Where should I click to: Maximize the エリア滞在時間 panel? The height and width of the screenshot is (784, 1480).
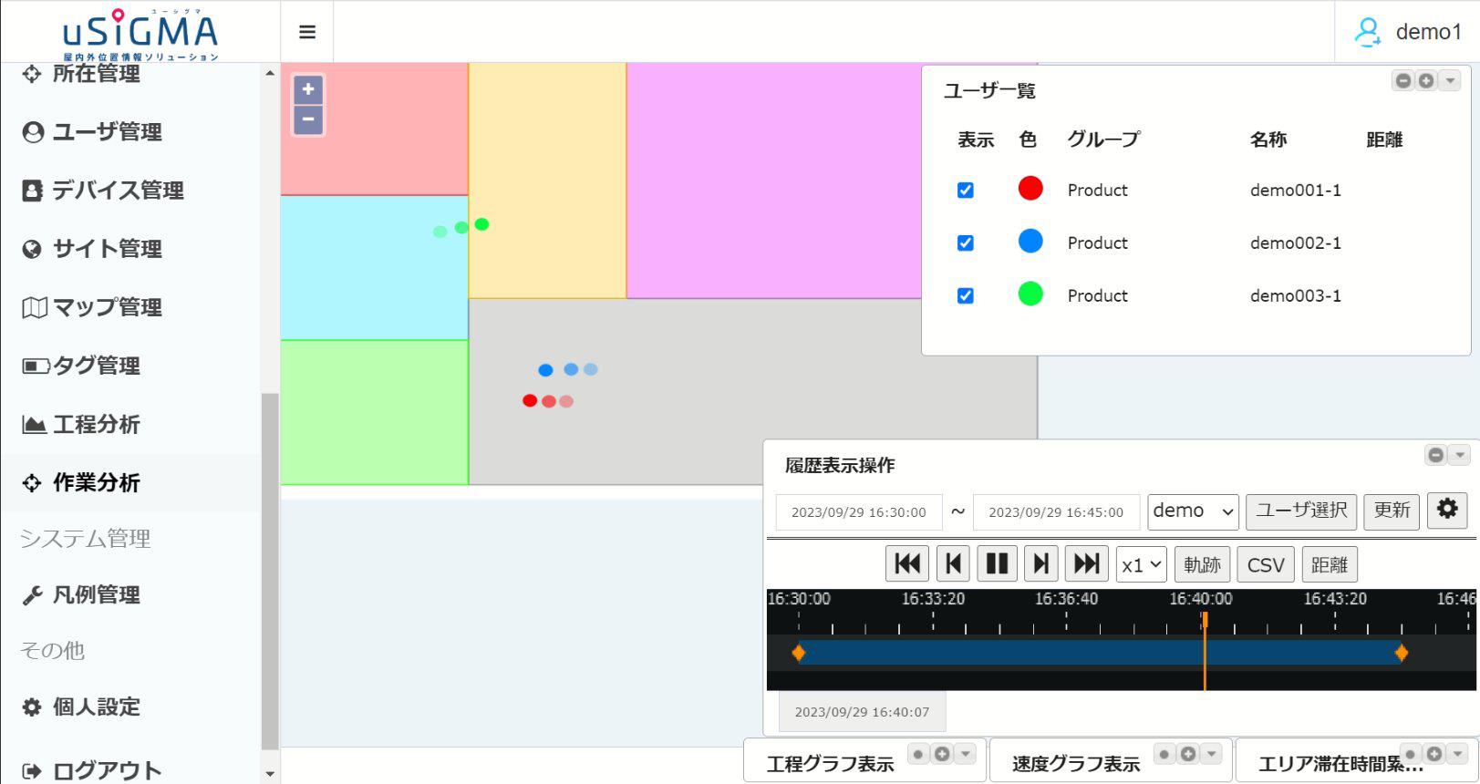click(1434, 754)
